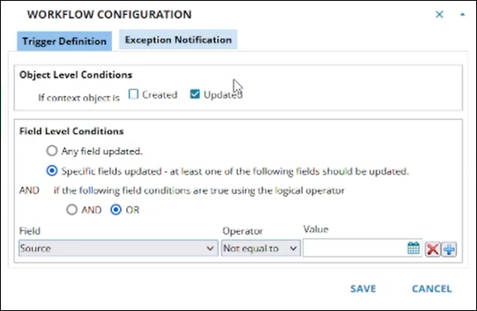Screen dimensions: 477x311
Task: Open the calendar date picker icon
Action: 413,248
